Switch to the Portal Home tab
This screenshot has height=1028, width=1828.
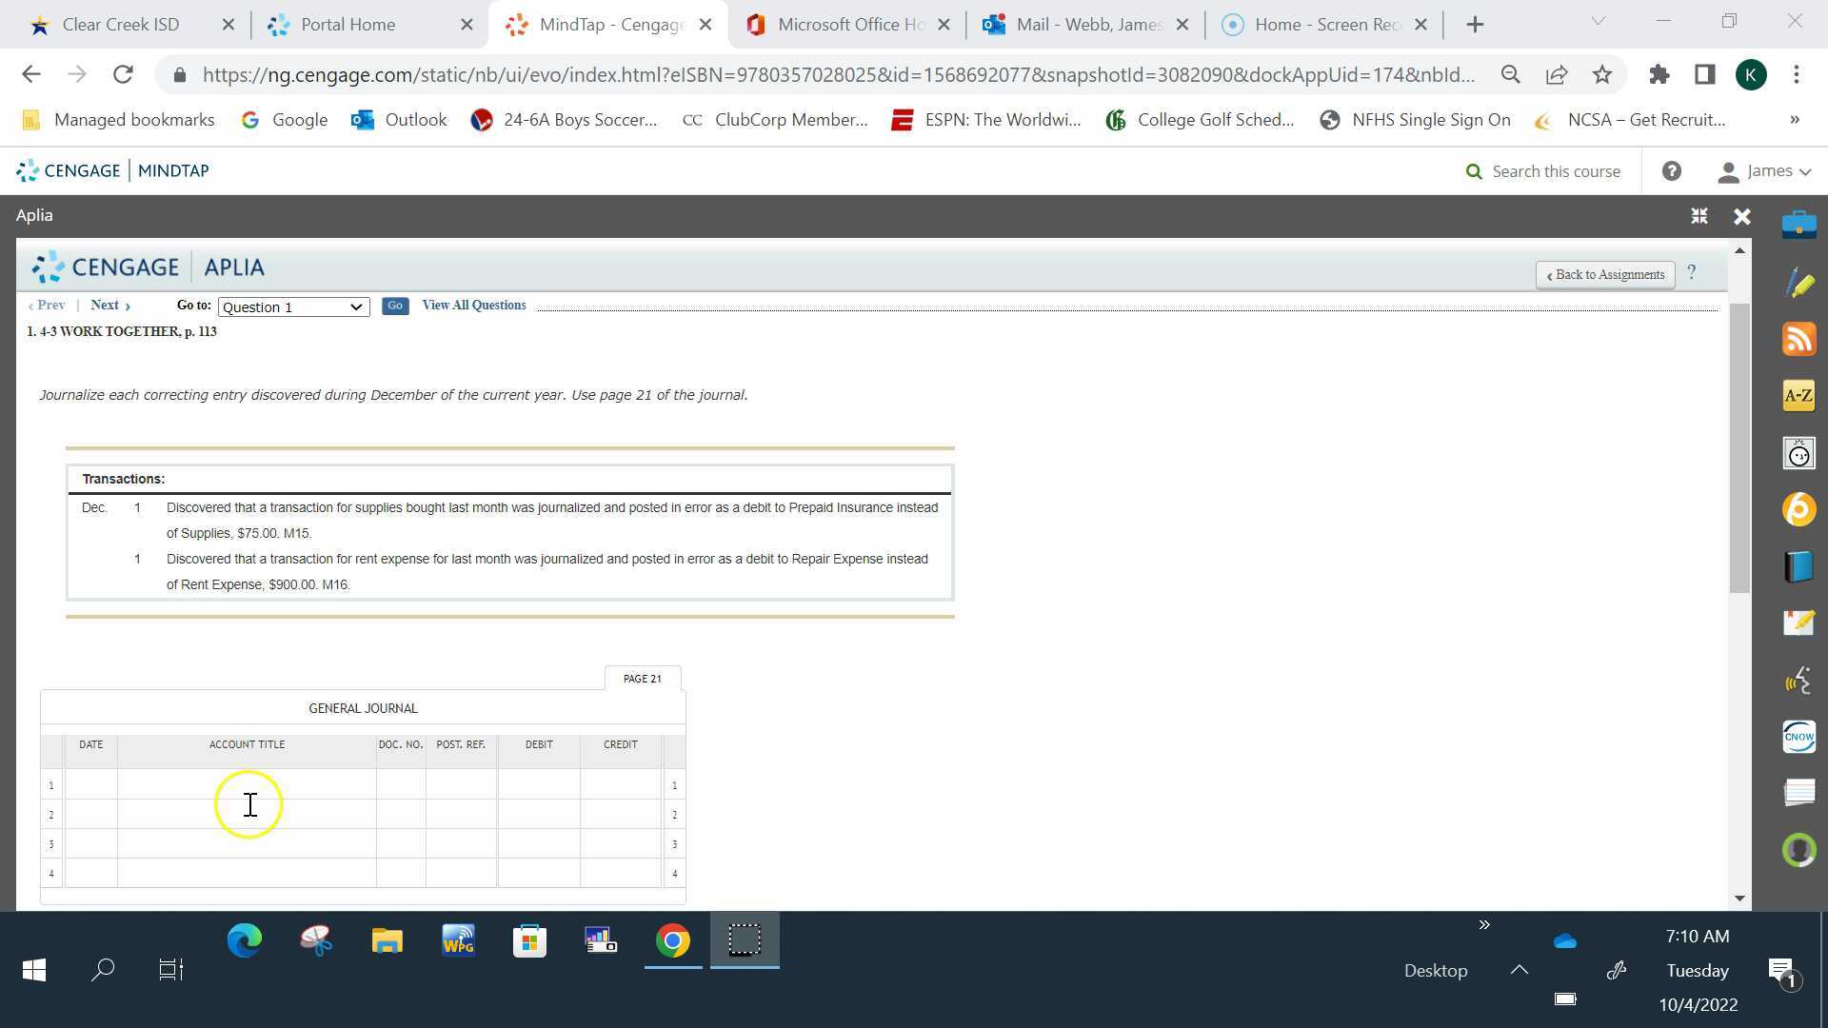click(348, 25)
